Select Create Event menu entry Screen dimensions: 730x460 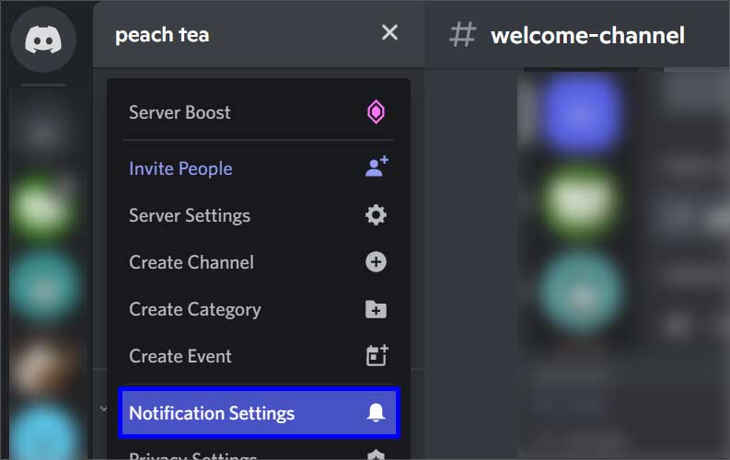(x=259, y=356)
